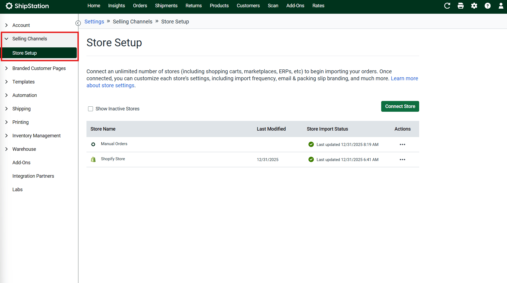Screen dimensions: 507x283
Task: Go to the Home menu
Action: pyautogui.click(x=94, y=6)
